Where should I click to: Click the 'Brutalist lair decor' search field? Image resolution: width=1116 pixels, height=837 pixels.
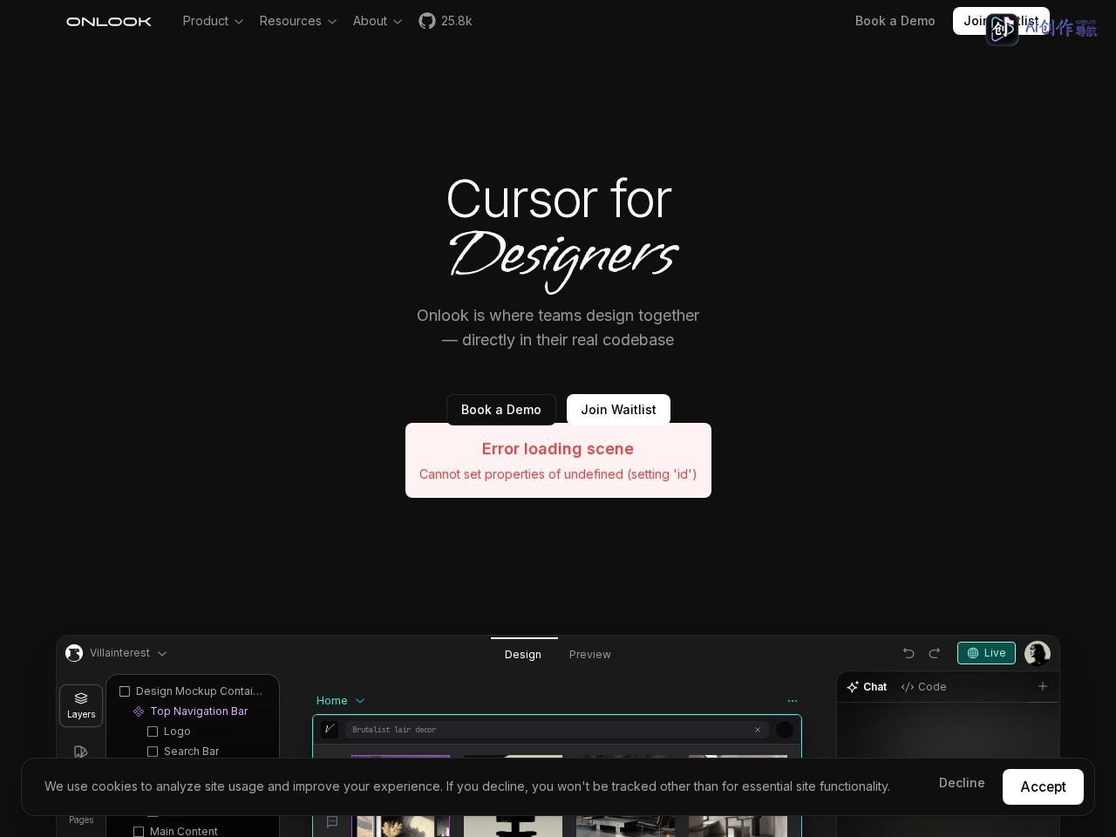556,730
